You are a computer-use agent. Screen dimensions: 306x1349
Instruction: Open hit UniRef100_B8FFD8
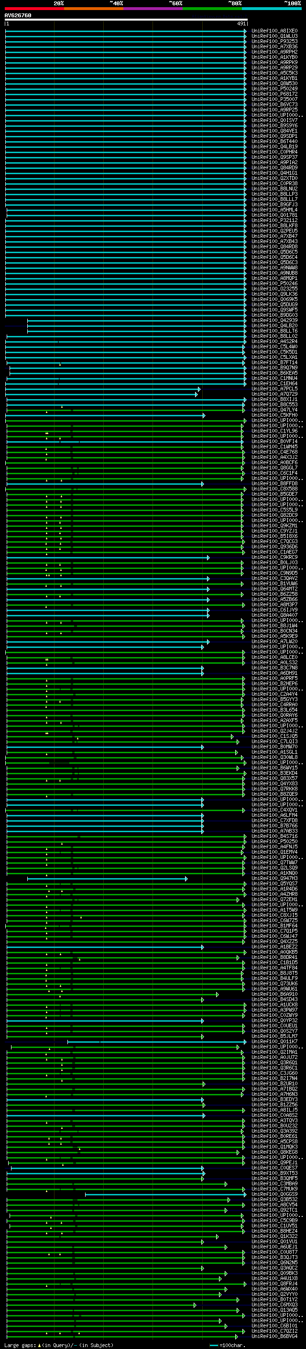coord(274,484)
